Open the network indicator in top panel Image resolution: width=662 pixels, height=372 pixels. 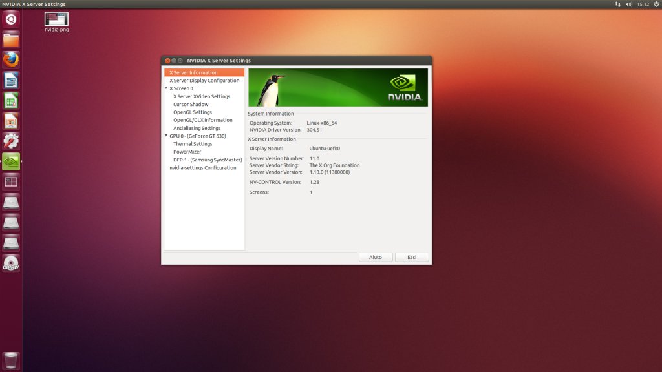point(617,5)
